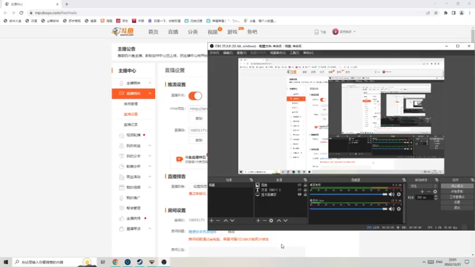Image resolution: width=475 pixels, height=267 pixels.
Task: Undock the Audio Mixer panel via float icon
Action: 404,180
